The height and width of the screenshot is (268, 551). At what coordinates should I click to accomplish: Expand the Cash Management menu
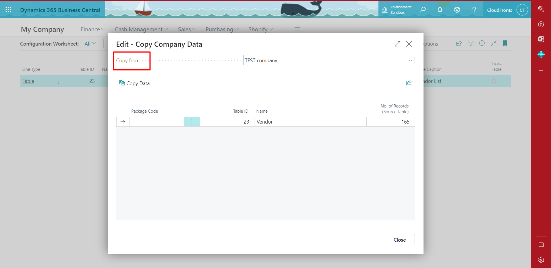click(141, 29)
